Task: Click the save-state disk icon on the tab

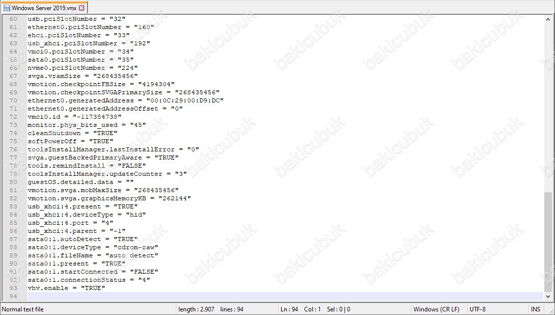Action: click(6, 8)
